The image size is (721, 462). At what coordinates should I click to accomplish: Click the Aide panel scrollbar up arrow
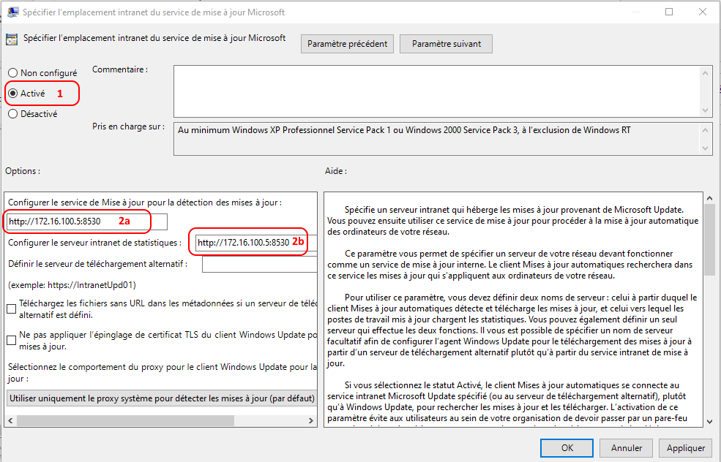[x=709, y=199]
